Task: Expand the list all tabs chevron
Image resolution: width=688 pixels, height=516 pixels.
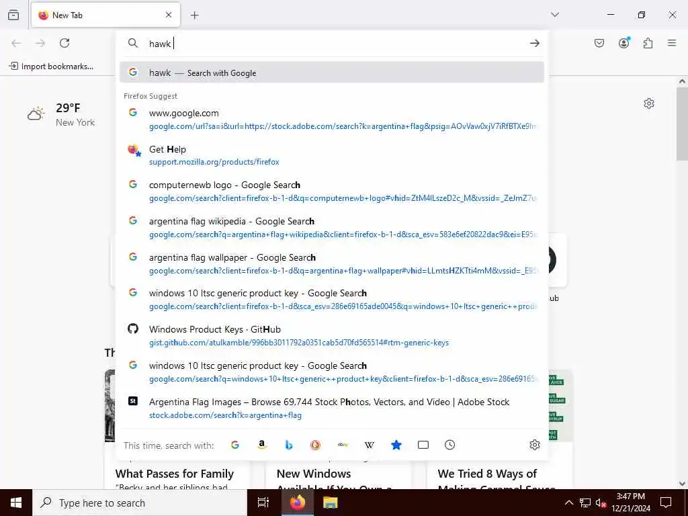Action: point(555,15)
